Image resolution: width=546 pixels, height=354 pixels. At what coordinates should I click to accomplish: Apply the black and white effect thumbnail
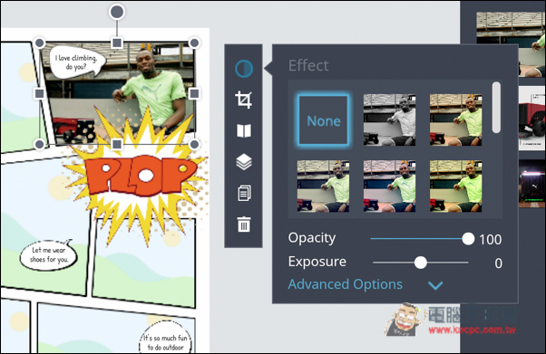coord(390,120)
